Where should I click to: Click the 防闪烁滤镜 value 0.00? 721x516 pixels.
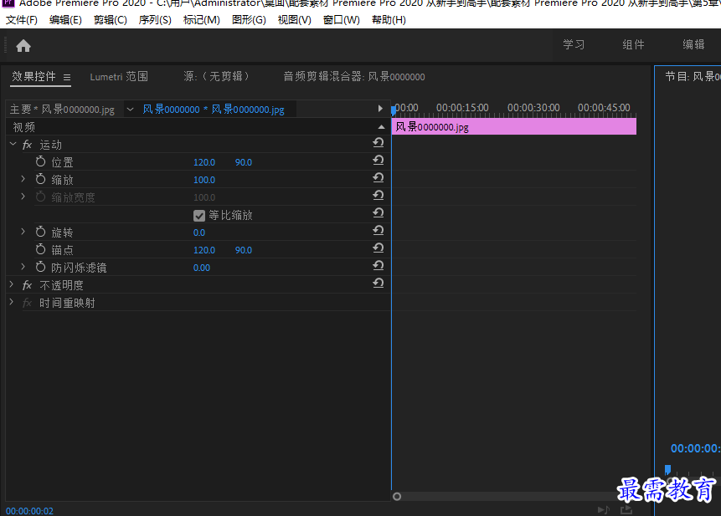[202, 268]
